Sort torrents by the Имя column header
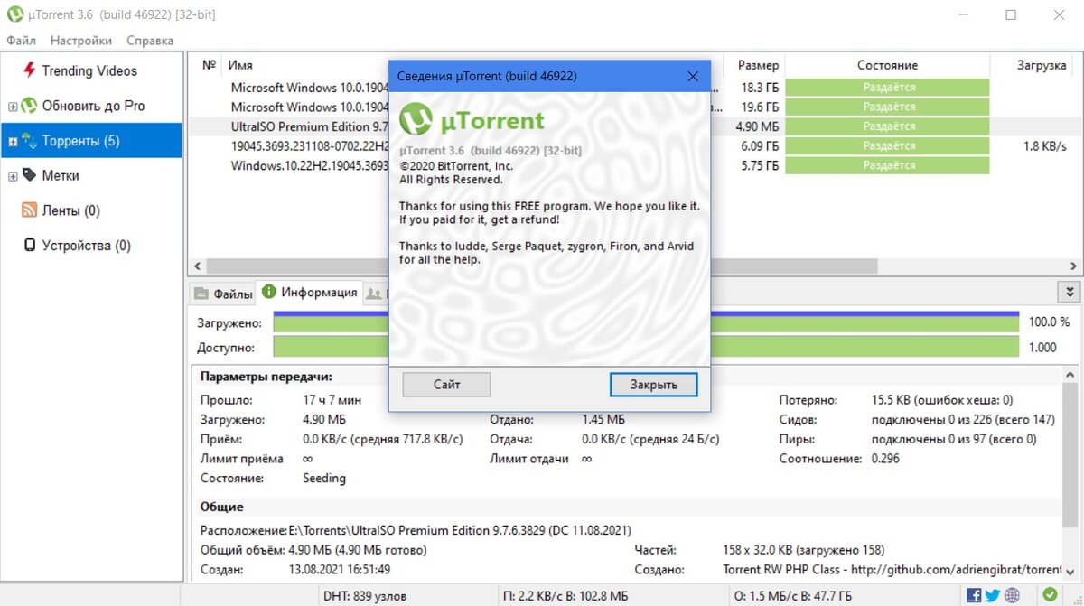This screenshot has height=606, width=1084. pos(240,65)
